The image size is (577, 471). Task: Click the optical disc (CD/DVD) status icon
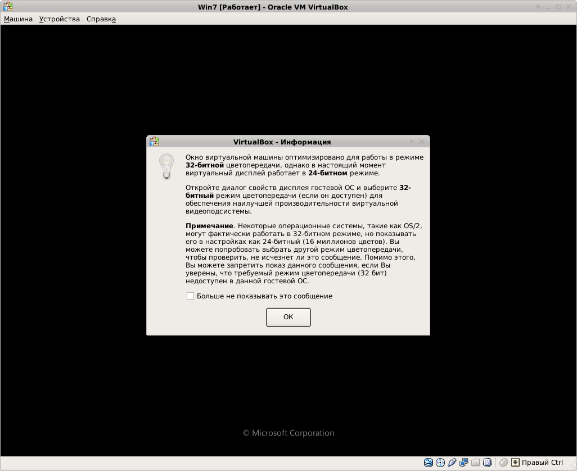click(440, 463)
